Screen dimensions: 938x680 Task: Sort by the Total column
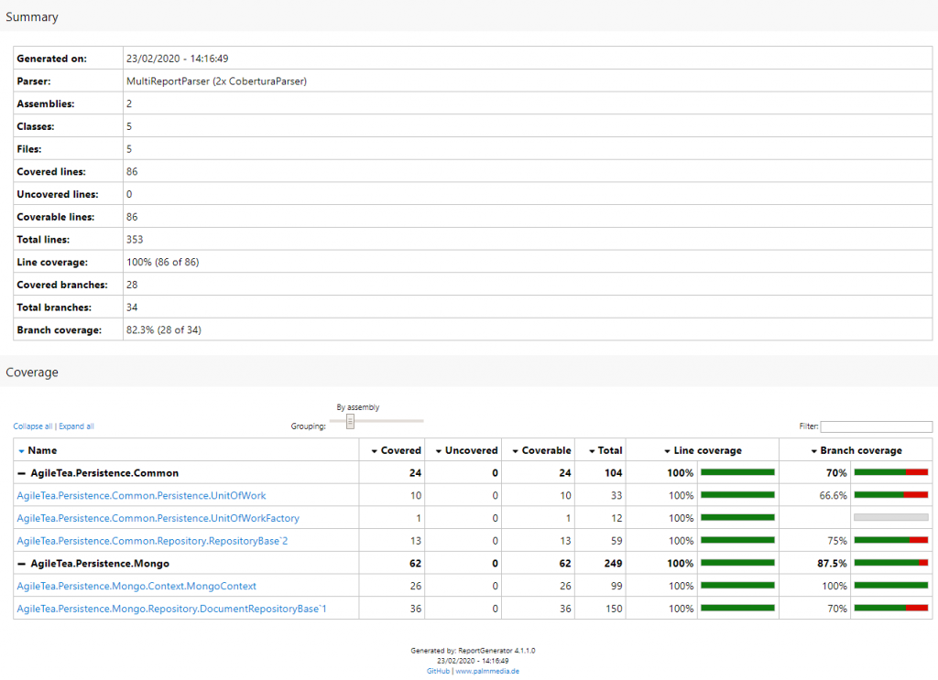point(605,450)
